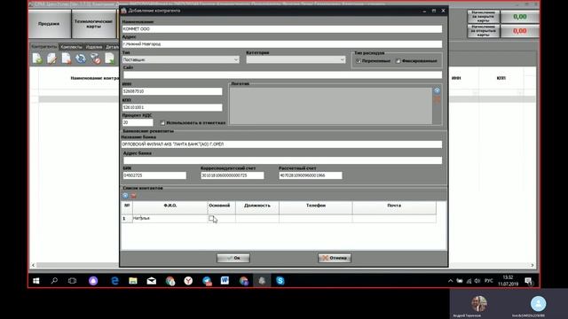
Task: Open Task View on the taskbar
Action: pos(73,281)
